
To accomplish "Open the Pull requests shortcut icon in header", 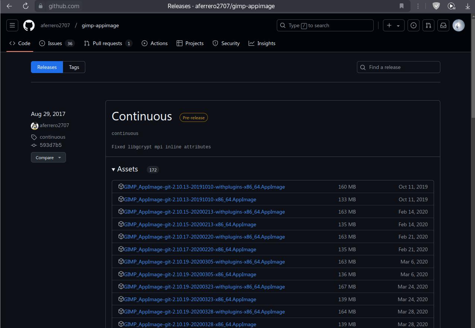I will (x=428, y=25).
